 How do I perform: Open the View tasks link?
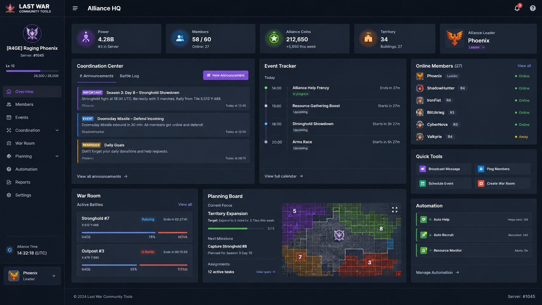point(265,272)
